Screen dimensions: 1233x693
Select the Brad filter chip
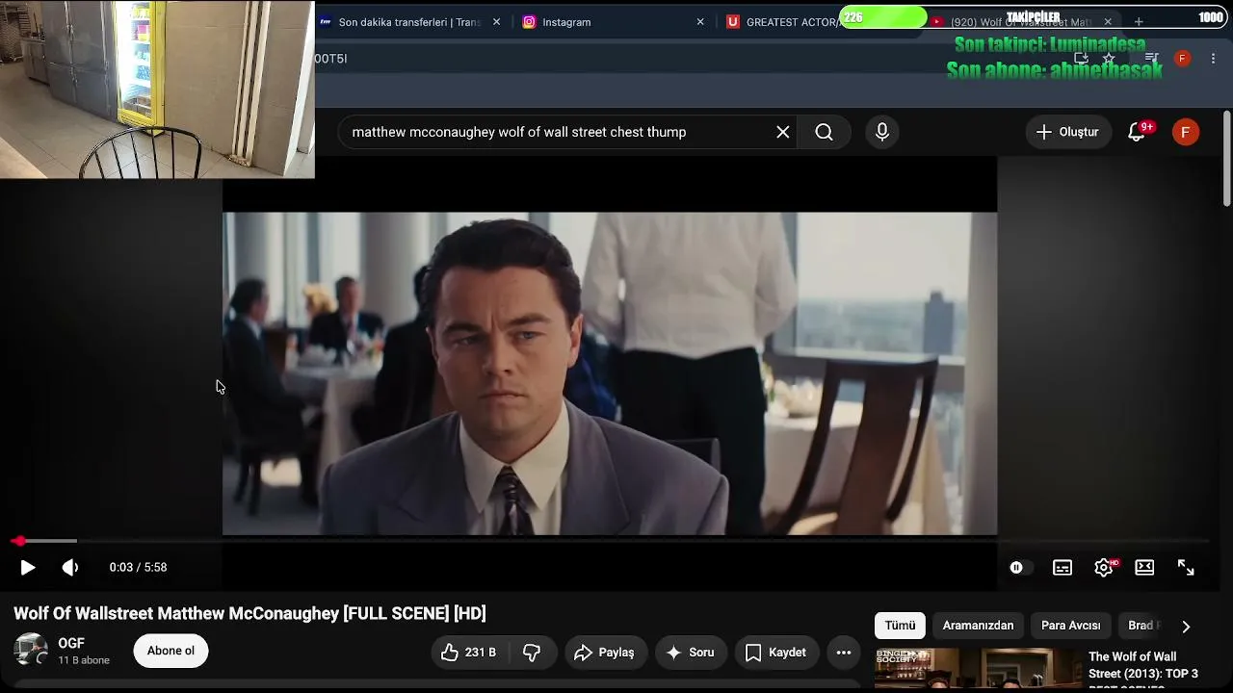[1142, 626]
